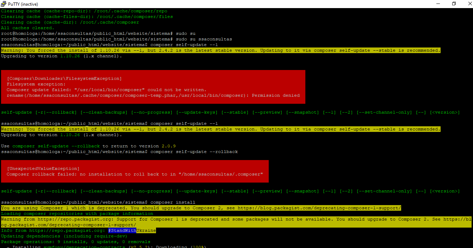Image resolution: width=473 pixels, height=248 pixels.
Task: Click 'Composer update failed' error message
Action: coord(107,90)
